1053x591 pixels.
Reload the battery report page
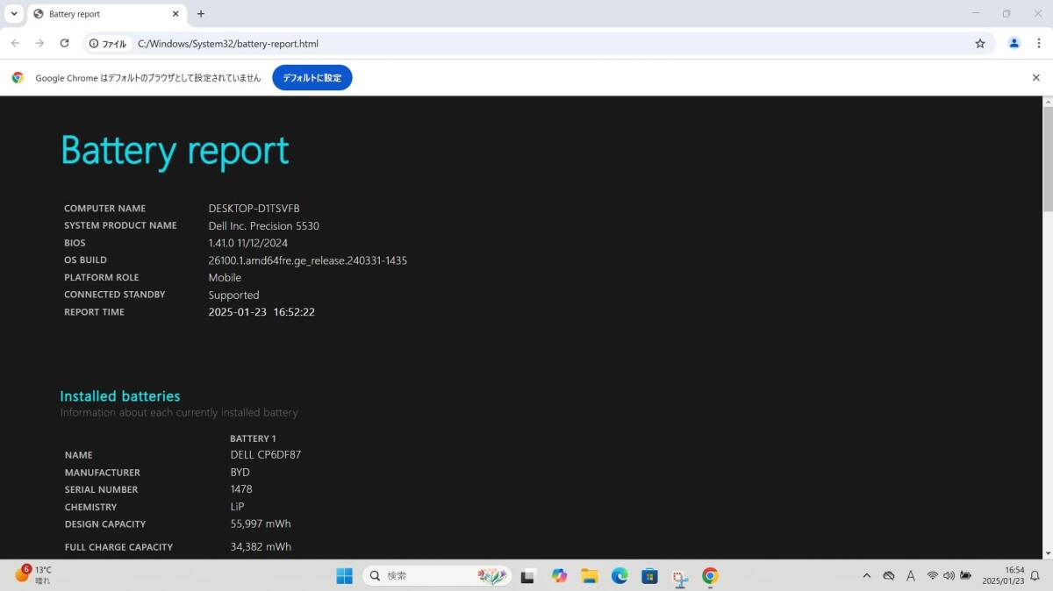pos(64,43)
